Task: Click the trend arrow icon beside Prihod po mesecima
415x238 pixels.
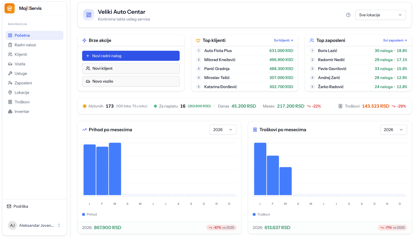Action: click(84, 130)
